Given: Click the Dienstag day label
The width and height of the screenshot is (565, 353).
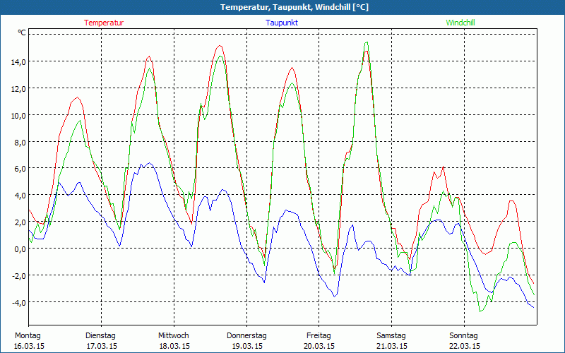Looking at the screenshot, I should coord(100,336).
